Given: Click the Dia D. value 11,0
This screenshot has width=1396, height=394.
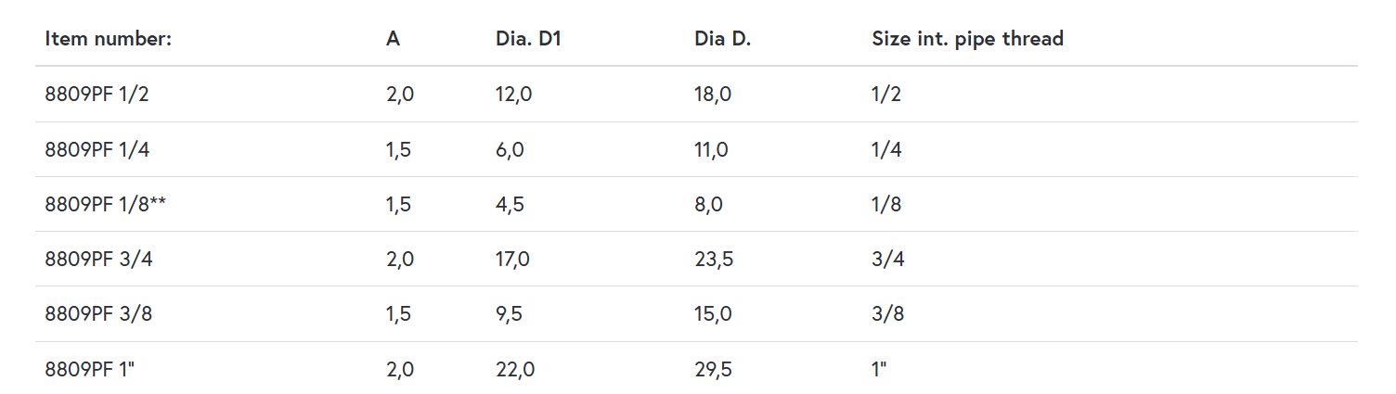Looking at the screenshot, I should [711, 150].
